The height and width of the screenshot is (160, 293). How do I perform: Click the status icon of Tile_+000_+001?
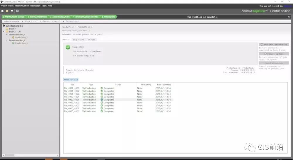pos(102,100)
